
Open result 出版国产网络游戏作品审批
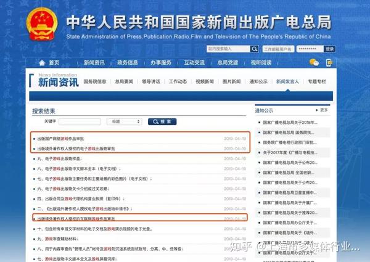coord(60,139)
